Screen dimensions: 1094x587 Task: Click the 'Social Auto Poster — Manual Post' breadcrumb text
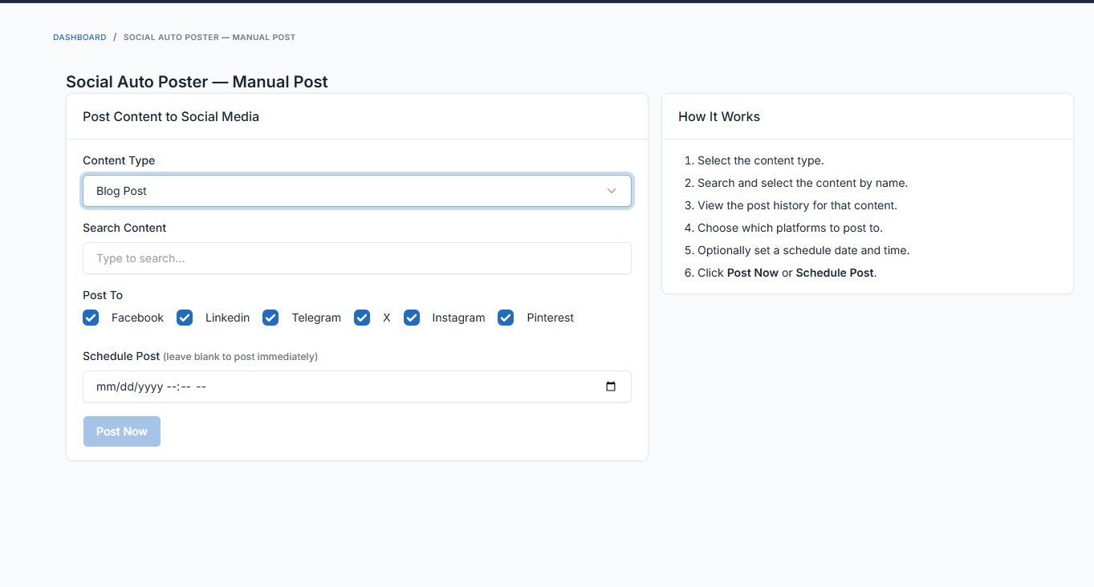point(209,38)
